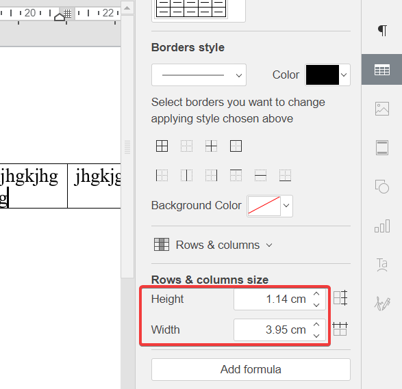Viewport: 402px width, 389px height.
Task: Click the Height input field
Action: 279,299
